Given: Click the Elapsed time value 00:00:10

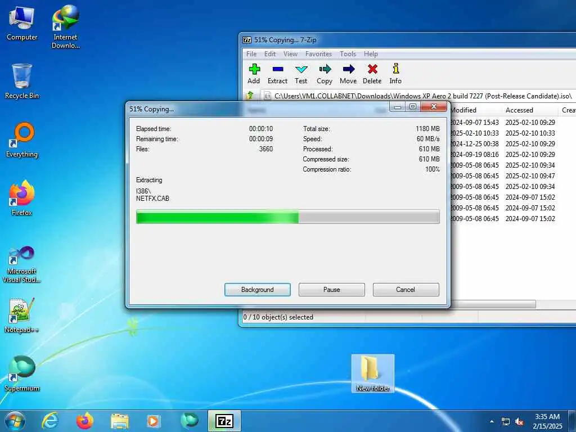Looking at the screenshot, I should (261, 129).
